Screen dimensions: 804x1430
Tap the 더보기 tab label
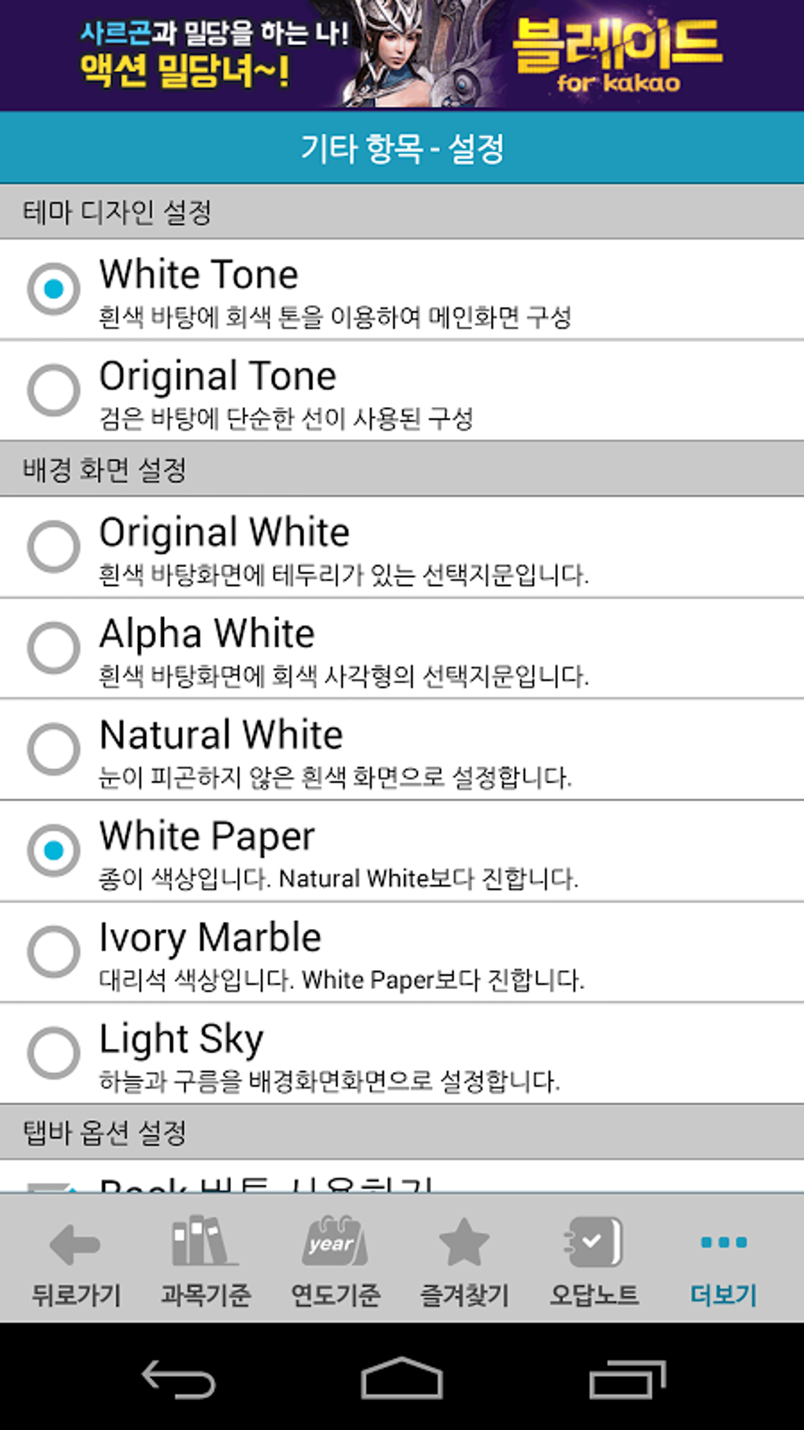(x=724, y=1294)
